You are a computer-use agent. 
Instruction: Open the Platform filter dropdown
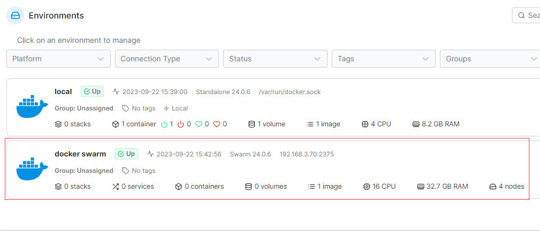click(58, 59)
